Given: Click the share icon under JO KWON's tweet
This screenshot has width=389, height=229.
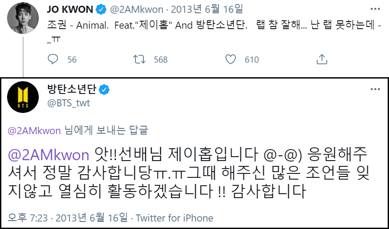Looking at the screenshot, I should (322, 60).
